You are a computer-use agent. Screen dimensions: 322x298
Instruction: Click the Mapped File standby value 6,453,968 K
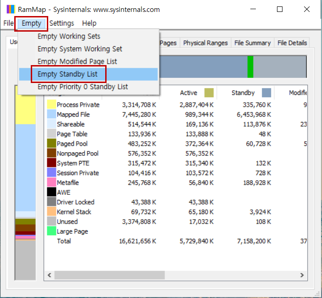coord(254,114)
